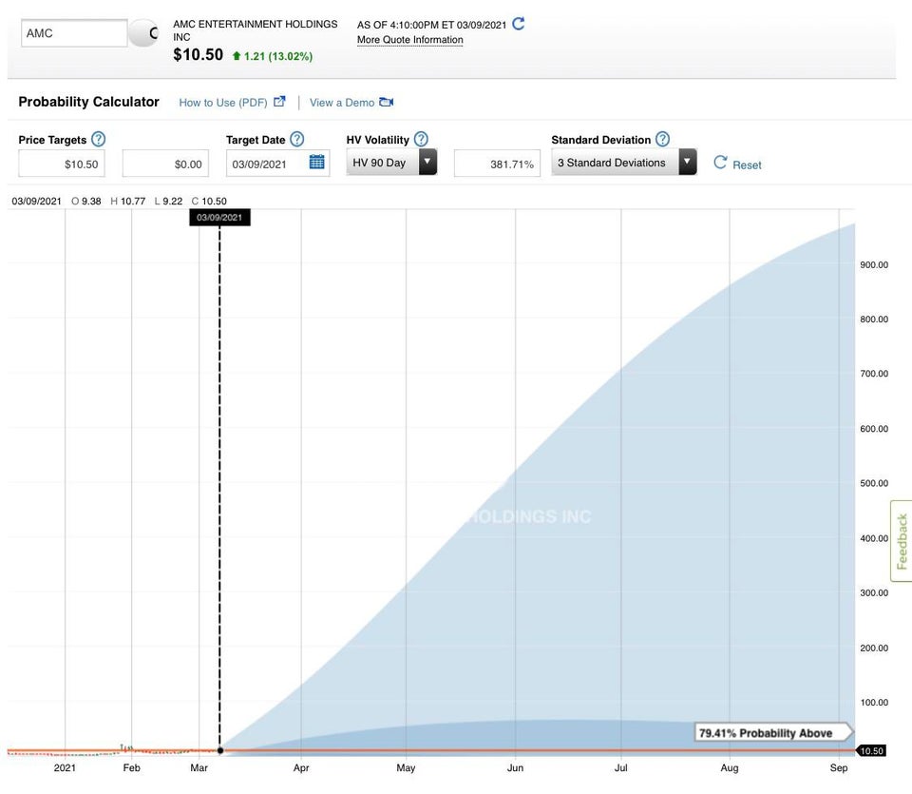Open the How to Use (PDF) link

pos(223,103)
